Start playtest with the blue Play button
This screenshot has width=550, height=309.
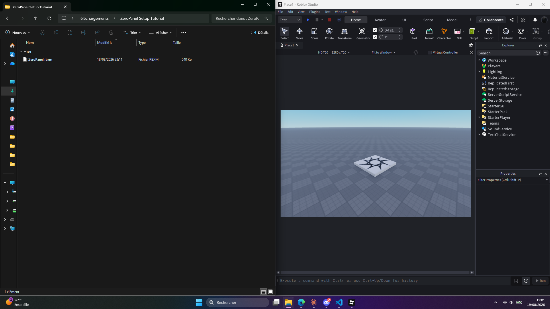click(x=308, y=20)
